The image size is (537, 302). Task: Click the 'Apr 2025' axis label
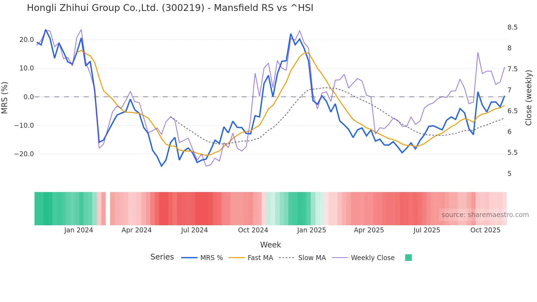coord(369,230)
